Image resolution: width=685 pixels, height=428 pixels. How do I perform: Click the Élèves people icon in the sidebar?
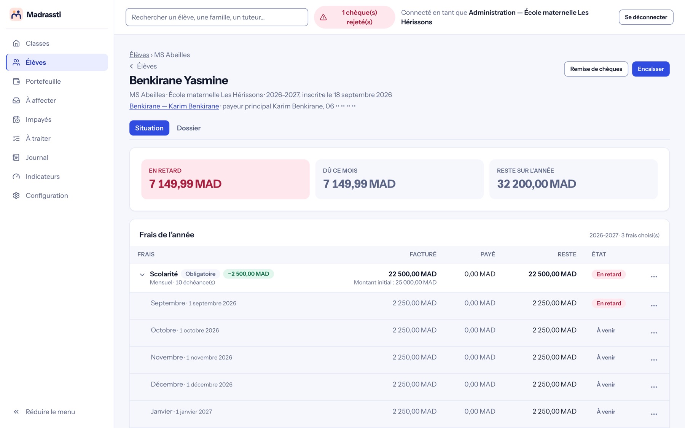pos(16,62)
